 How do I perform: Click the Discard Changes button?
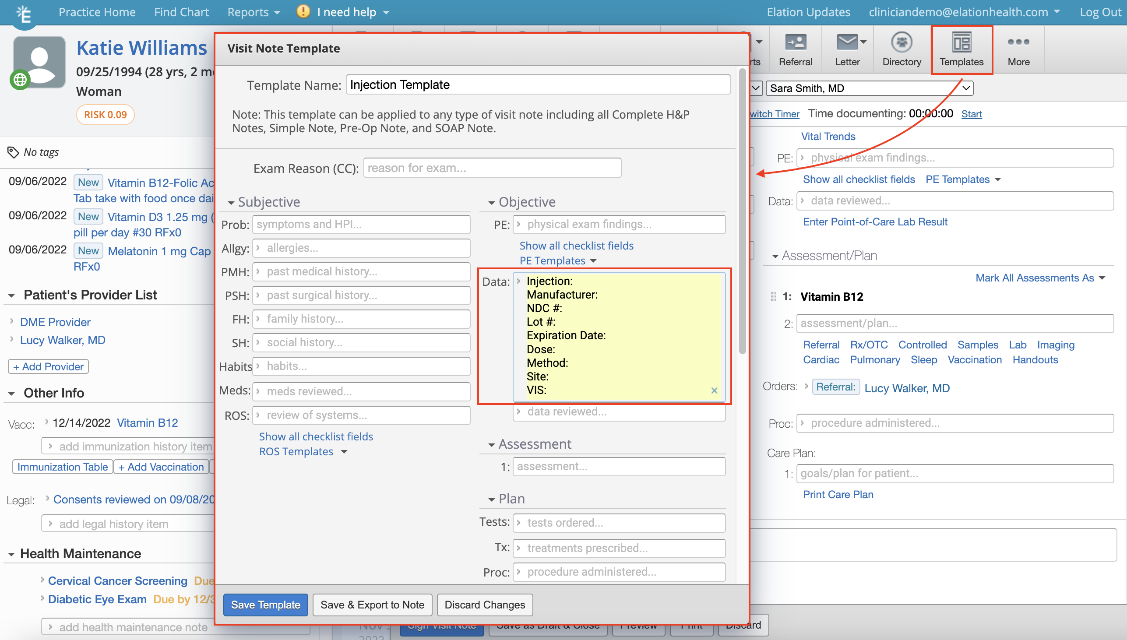[x=484, y=605]
